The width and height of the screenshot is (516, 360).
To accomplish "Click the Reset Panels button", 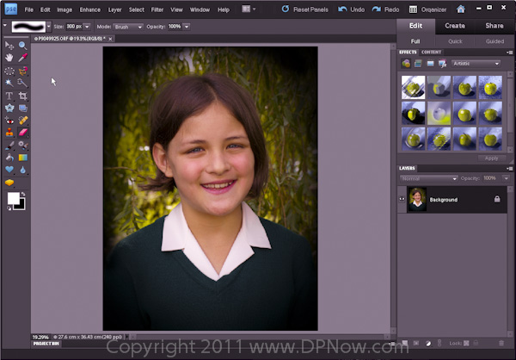I will click(x=310, y=9).
